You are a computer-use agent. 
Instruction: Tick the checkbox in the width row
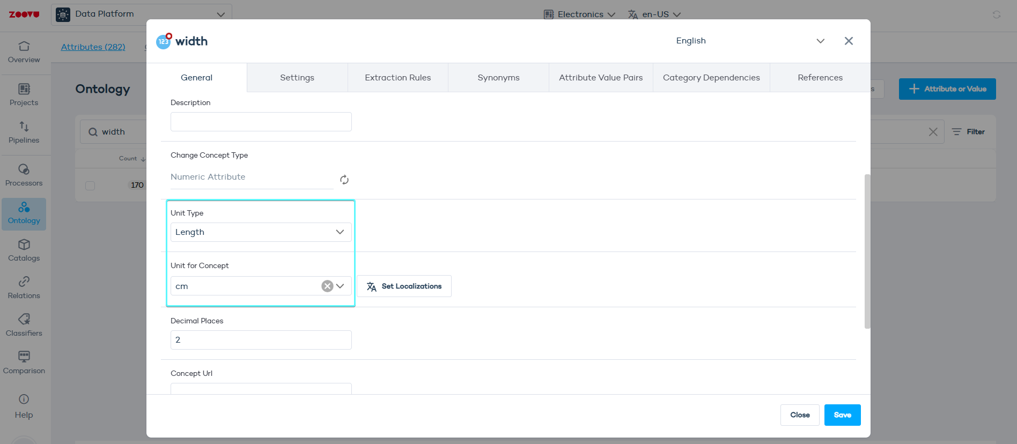pos(90,186)
